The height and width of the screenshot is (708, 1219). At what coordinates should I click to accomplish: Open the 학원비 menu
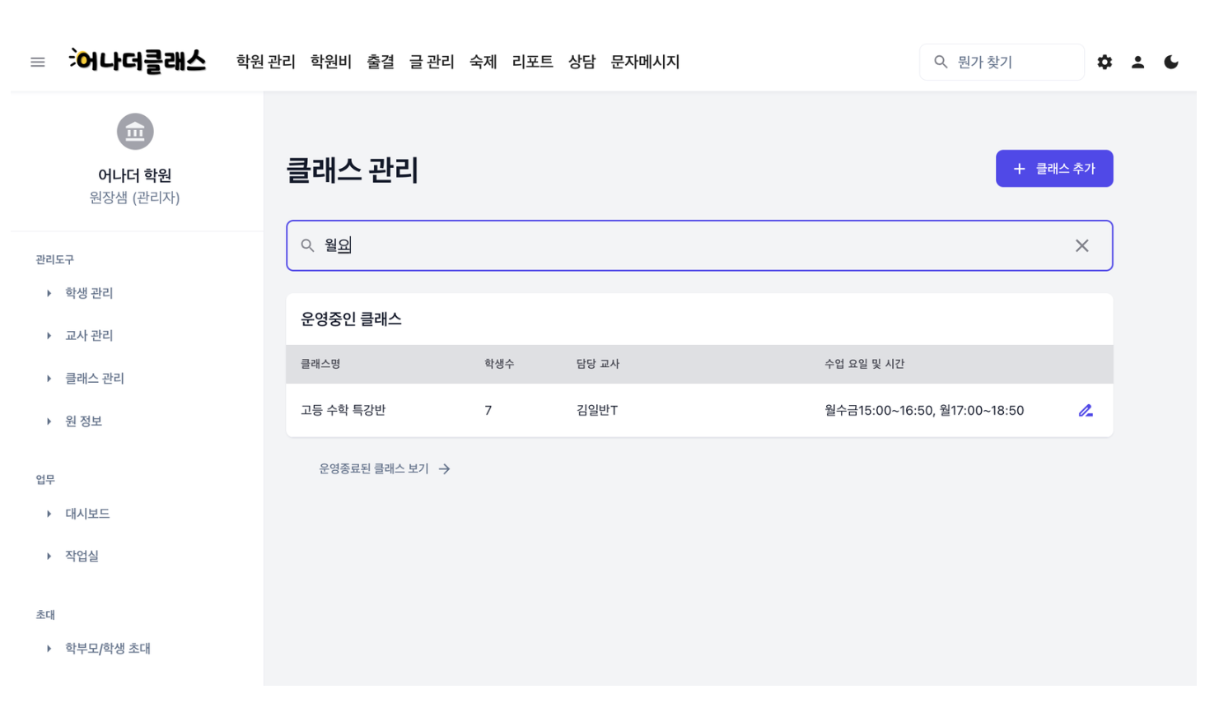click(x=330, y=62)
